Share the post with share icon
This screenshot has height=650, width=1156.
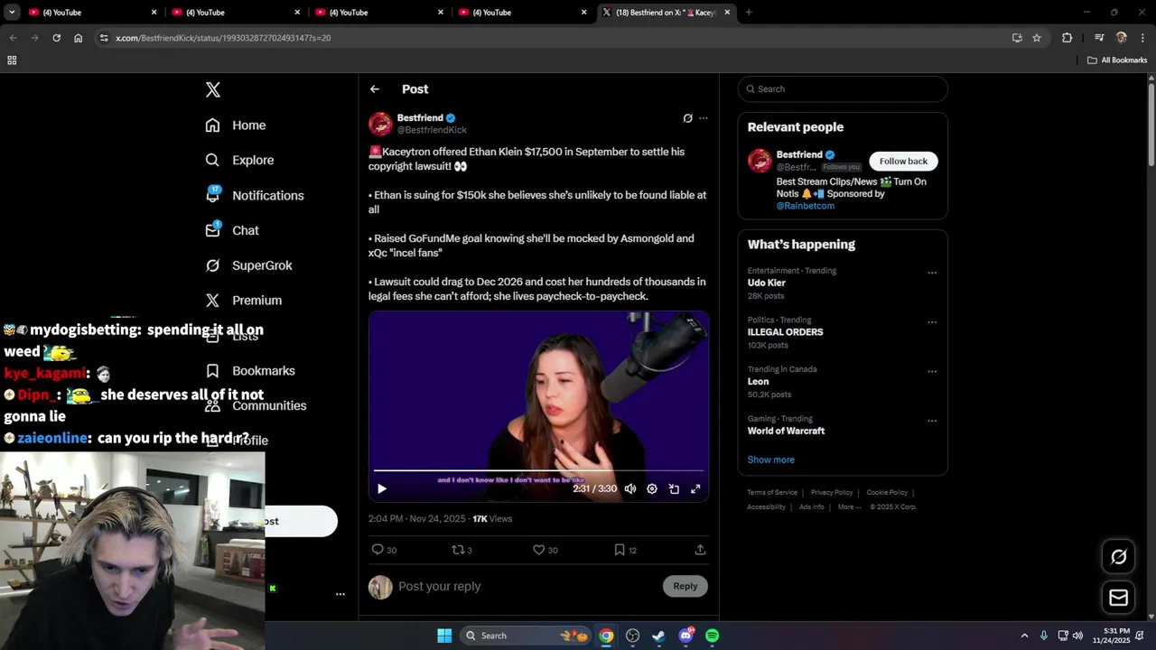click(700, 550)
